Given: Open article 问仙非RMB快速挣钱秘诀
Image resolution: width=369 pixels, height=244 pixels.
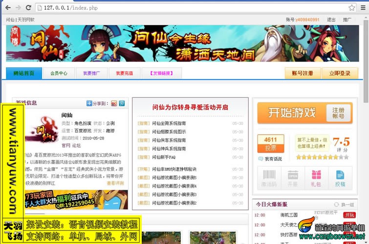Looking at the screenshot, I should pyautogui.click(x=174, y=169).
